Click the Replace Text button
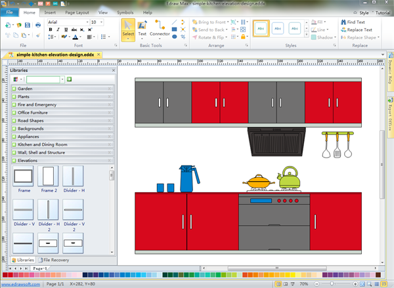This screenshot has width=394, height=288. [355, 30]
